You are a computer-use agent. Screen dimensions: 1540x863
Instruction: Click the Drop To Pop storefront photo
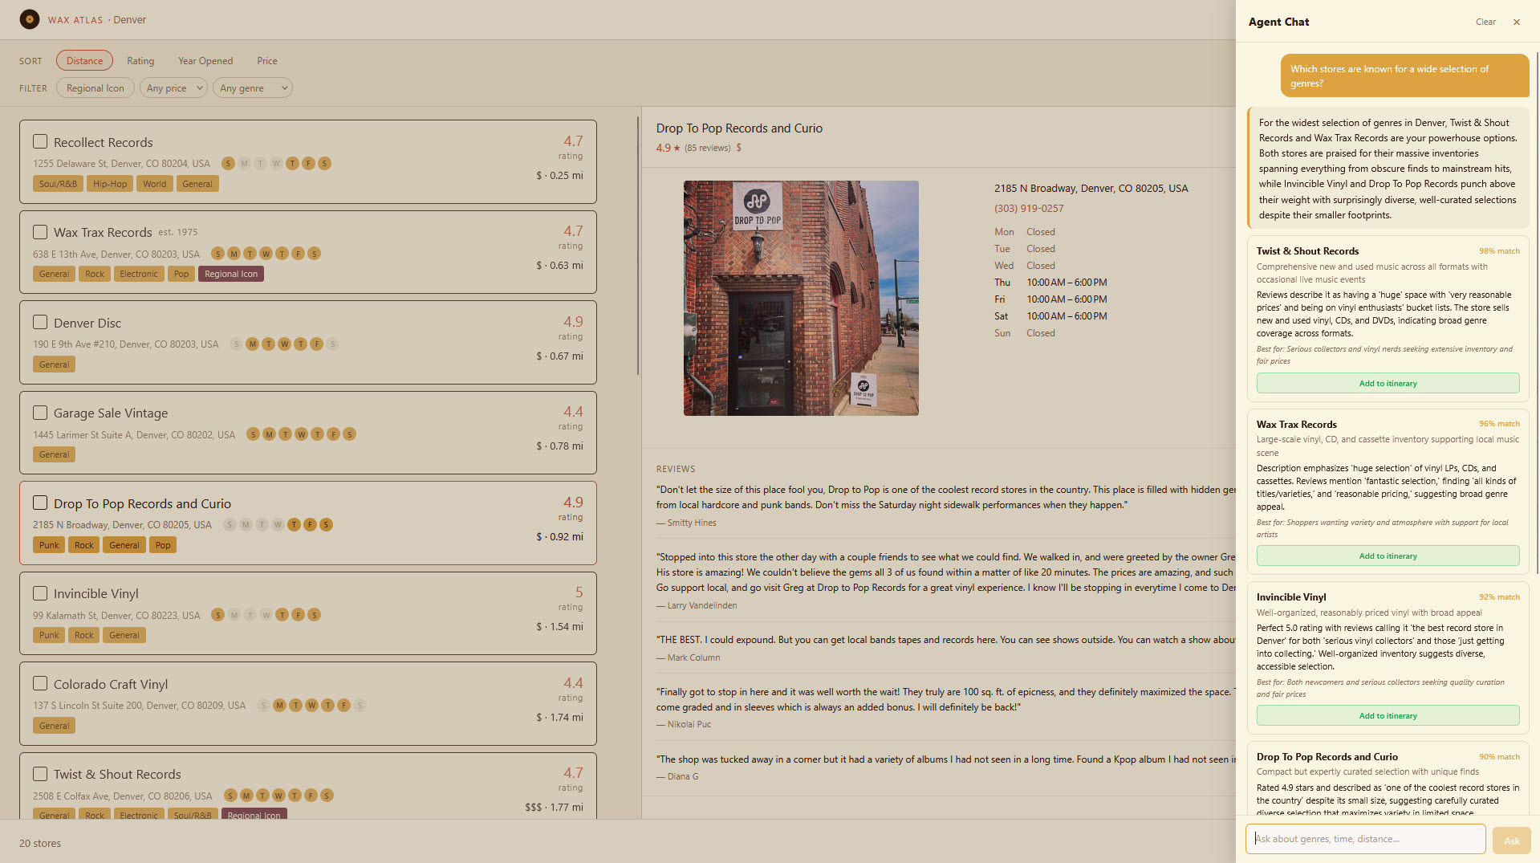tap(801, 298)
